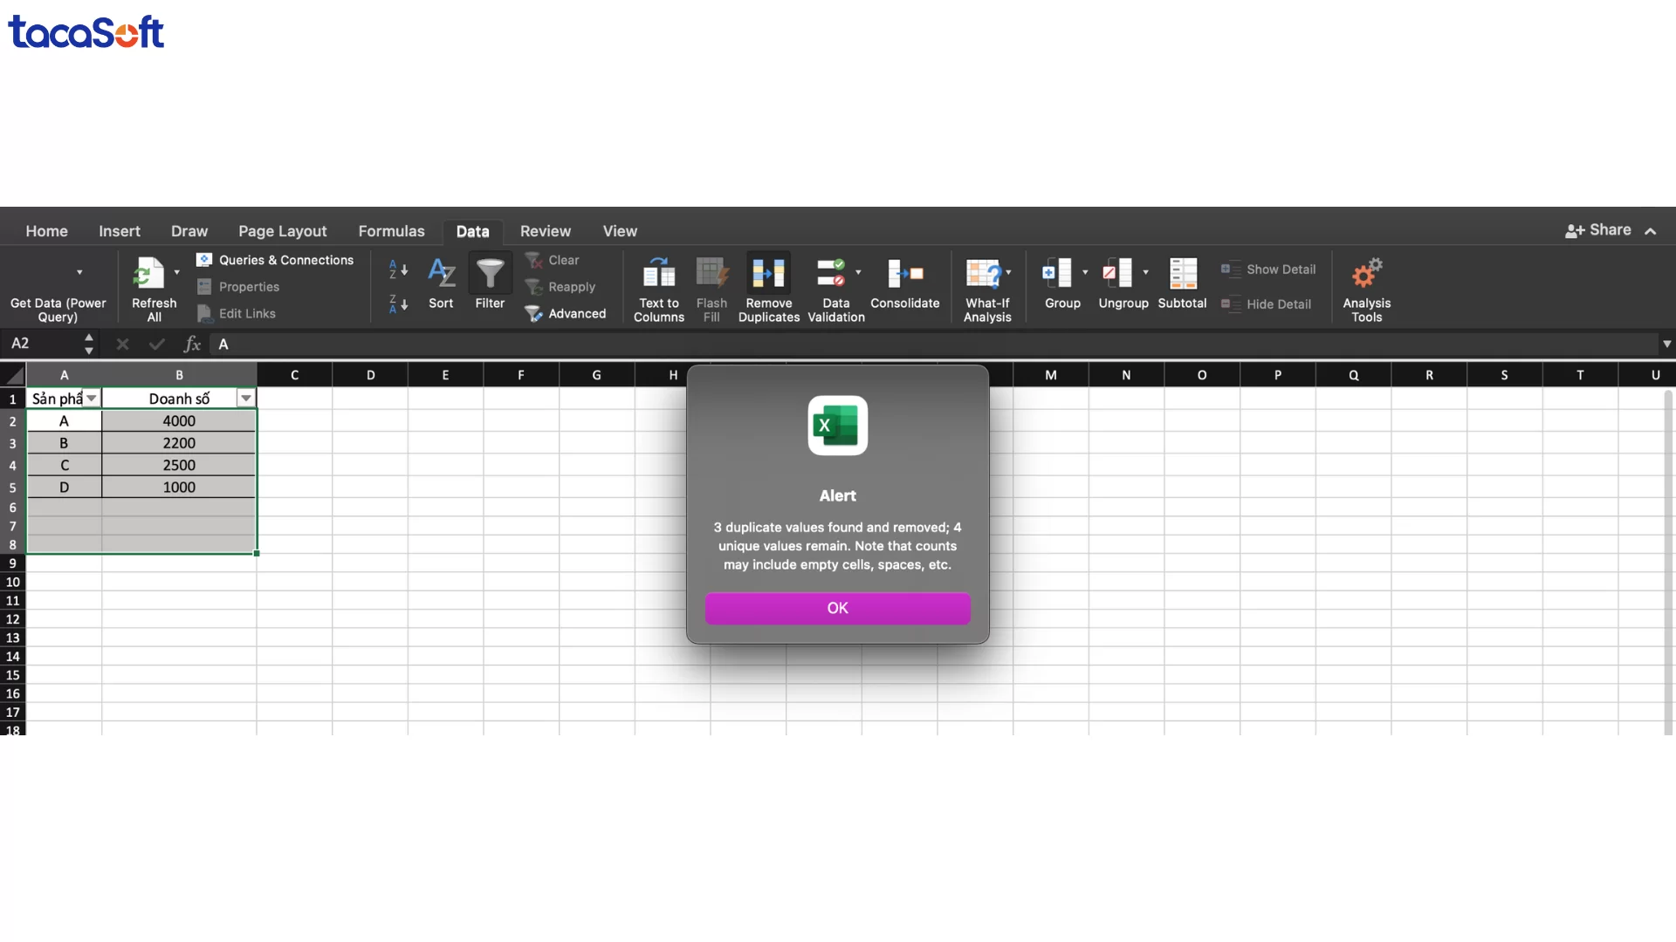Screen dimensions: 1676x942
Task: Expand the Data Validation dropdown arrow
Action: point(858,270)
